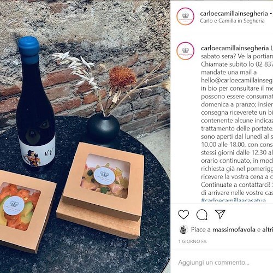Open comments via speech bubble icon
This screenshot has height=273, width=273.
tap(202, 215)
